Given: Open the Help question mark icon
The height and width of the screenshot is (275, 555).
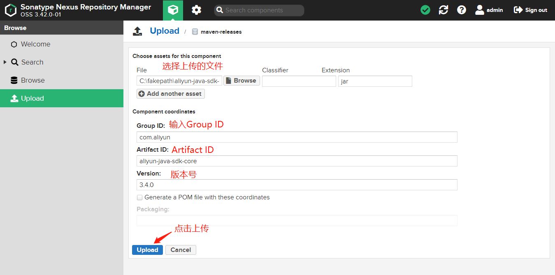Looking at the screenshot, I should tap(462, 10).
